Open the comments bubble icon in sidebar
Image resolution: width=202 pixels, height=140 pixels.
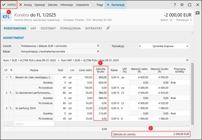pyautogui.click(x=198, y=13)
